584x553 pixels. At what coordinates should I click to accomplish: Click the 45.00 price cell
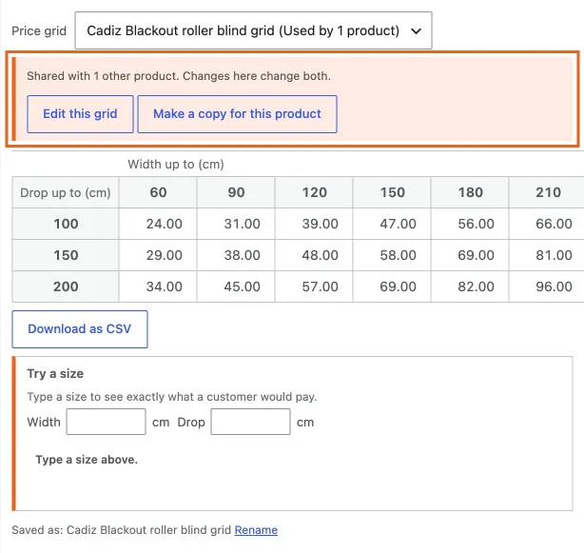point(236,286)
